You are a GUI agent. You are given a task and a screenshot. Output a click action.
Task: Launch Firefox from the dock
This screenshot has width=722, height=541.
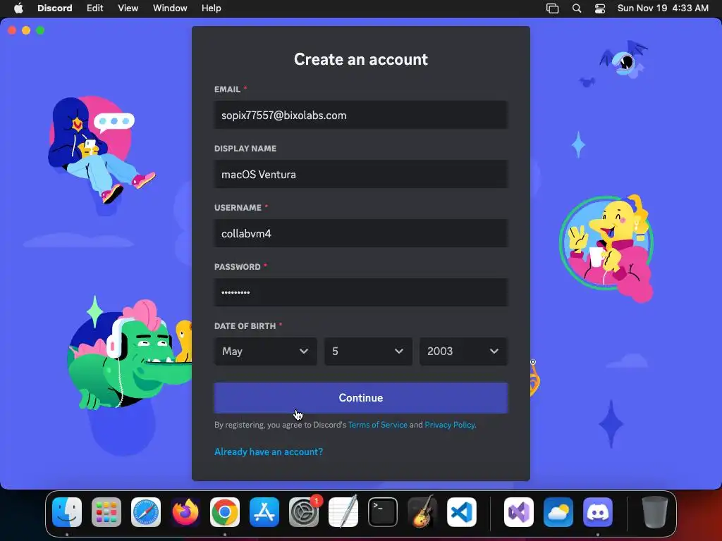(185, 512)
